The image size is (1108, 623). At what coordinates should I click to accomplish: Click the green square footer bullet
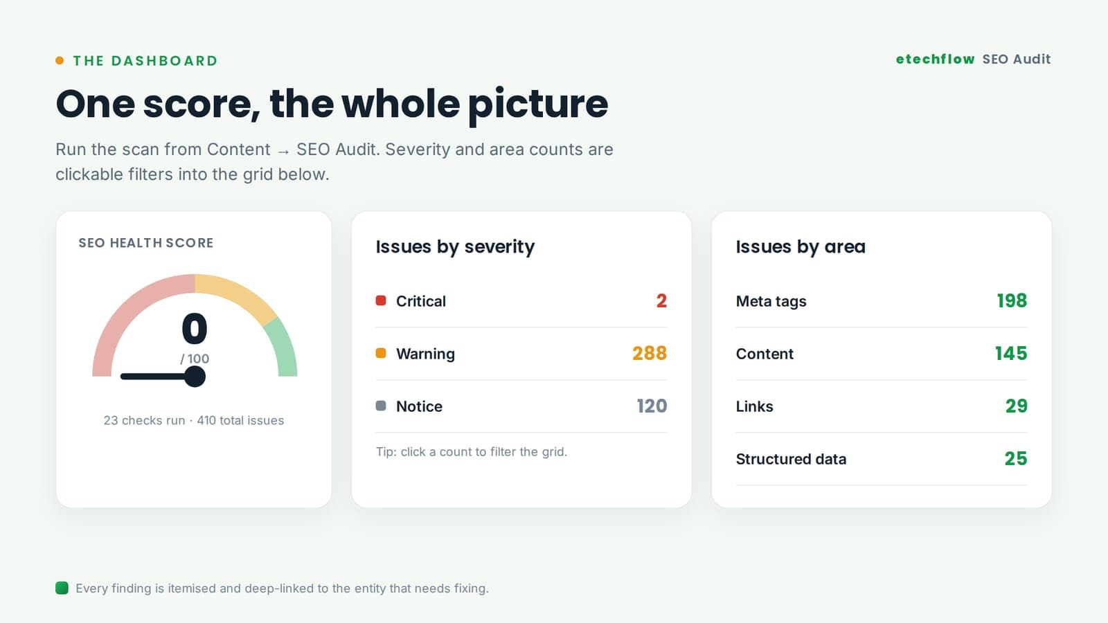(62, 588)
